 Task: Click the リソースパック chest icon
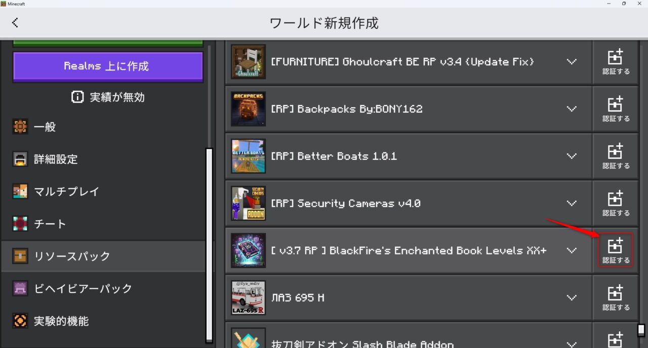(20, 256)
